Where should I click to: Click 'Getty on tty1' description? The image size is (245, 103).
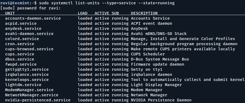147,69
